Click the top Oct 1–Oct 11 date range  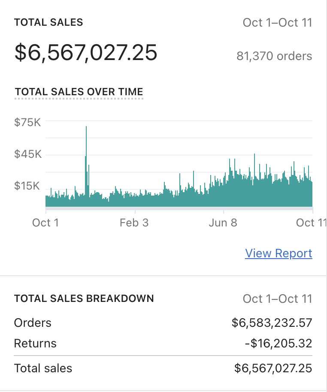(277, 22)
